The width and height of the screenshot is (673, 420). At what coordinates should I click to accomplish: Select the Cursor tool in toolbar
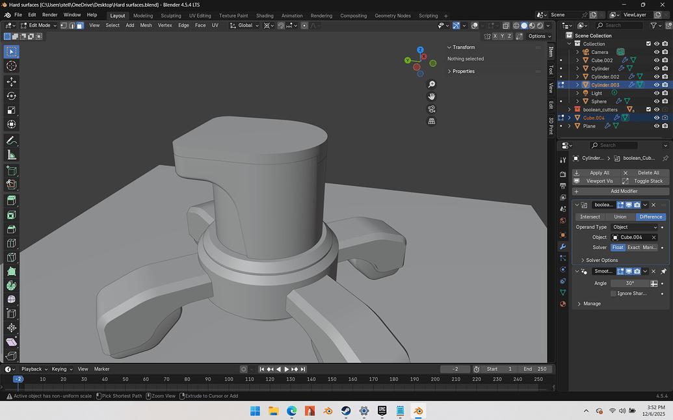tap(12, 66)
